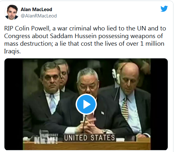Click the striped tie of the bald man
Viewport: 176px width, 152px height.
[125, 109]
